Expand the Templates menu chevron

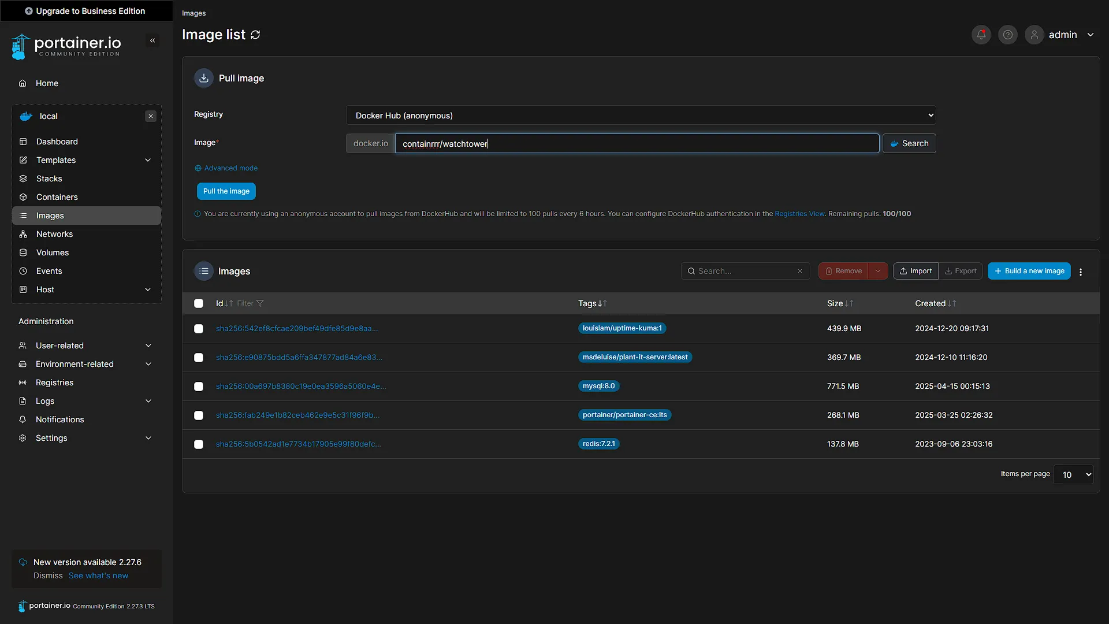[x=148, y=160]
